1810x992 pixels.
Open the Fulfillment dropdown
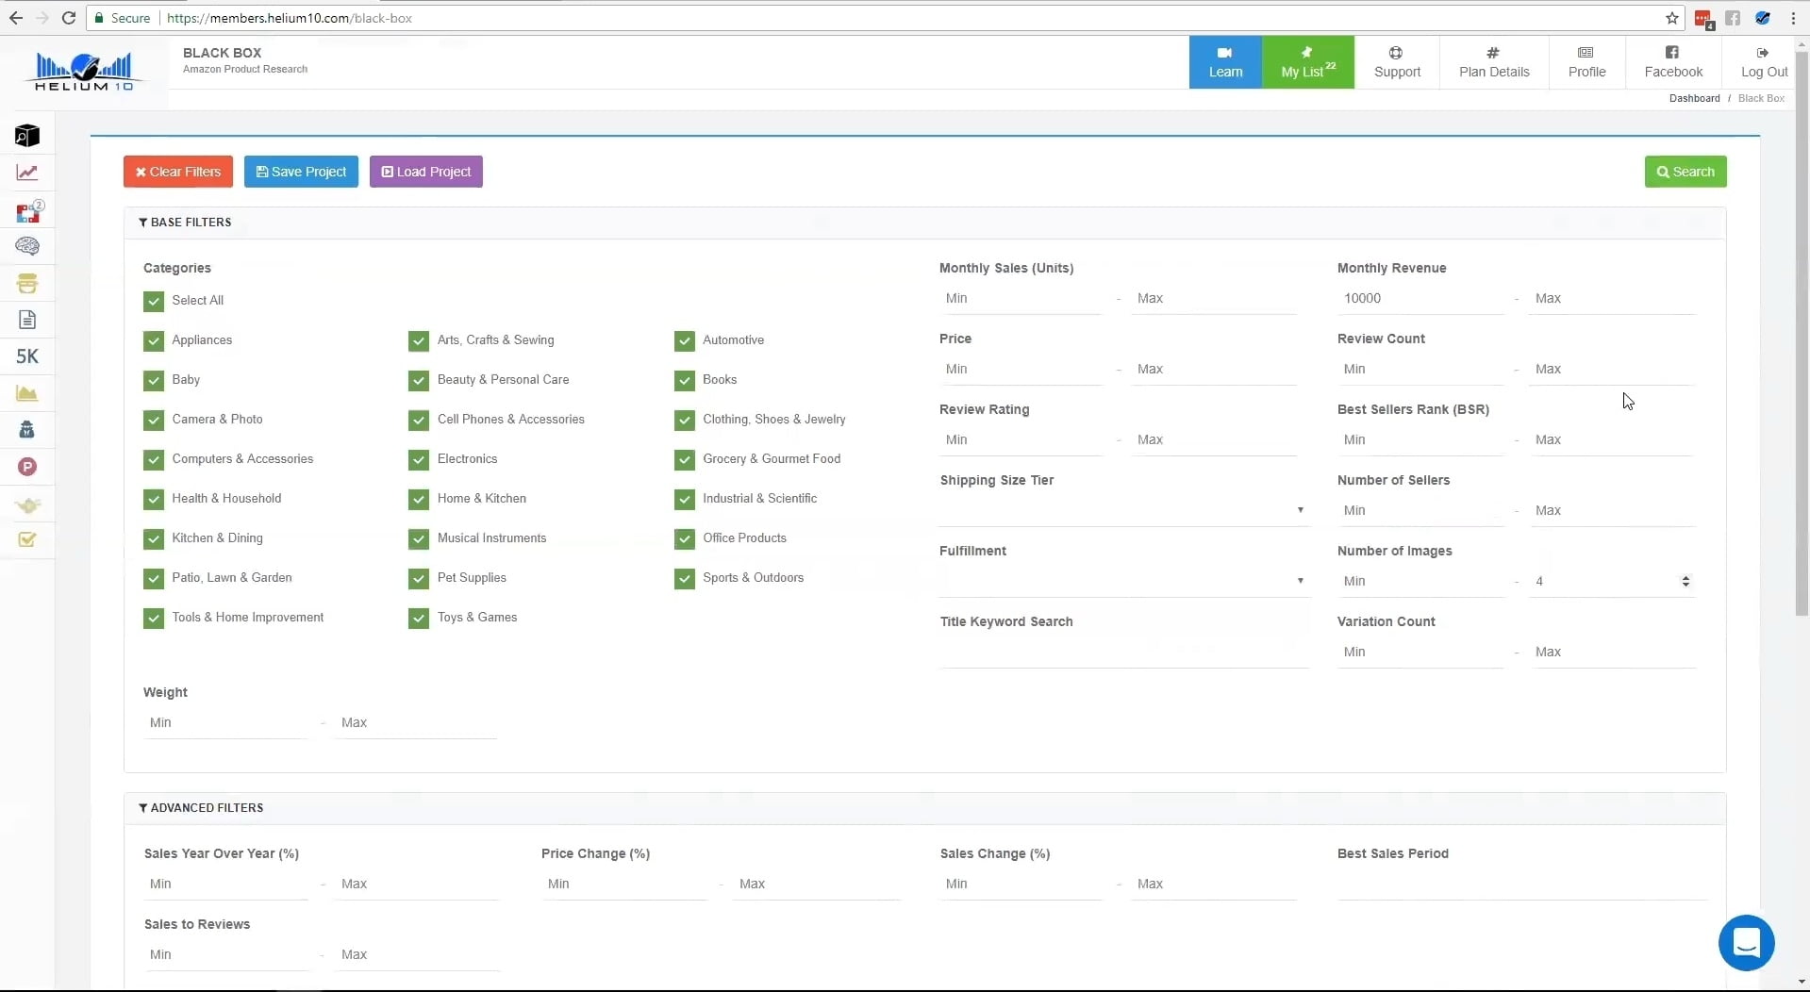[1124, 581]
